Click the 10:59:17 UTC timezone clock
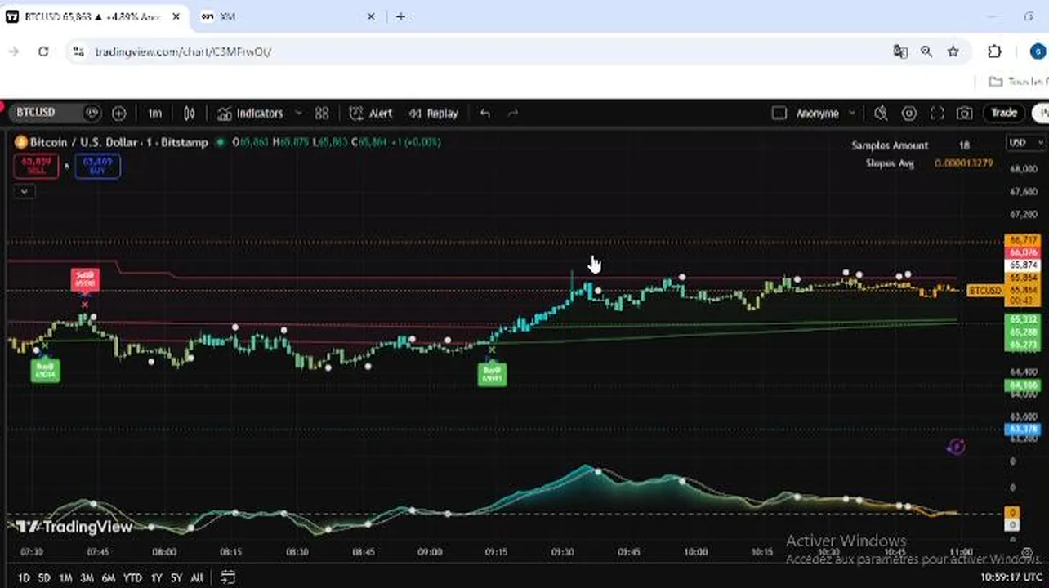 coord(1010,577)
